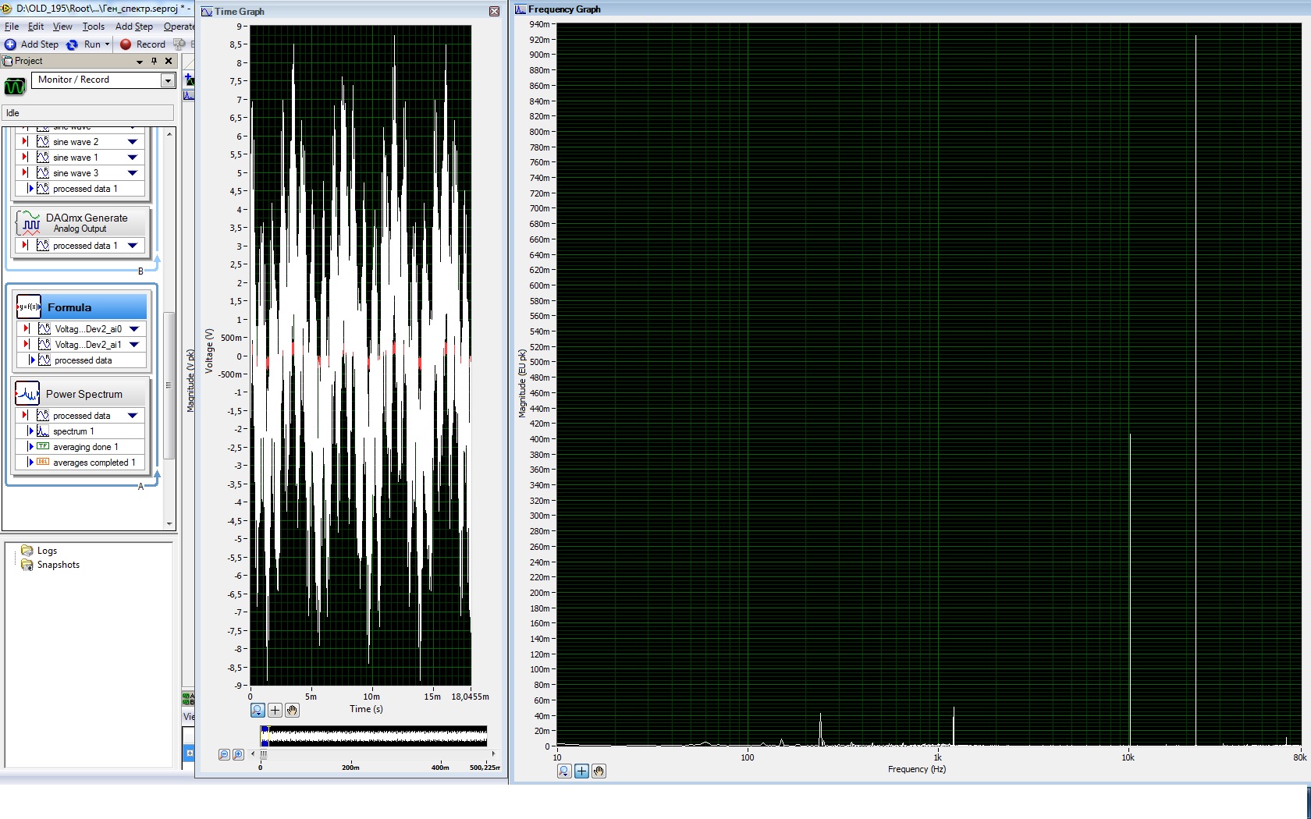Select Formula's processed data output
Image resolution: width=1311 pixels, height=819 pixels.
point(82,360)
